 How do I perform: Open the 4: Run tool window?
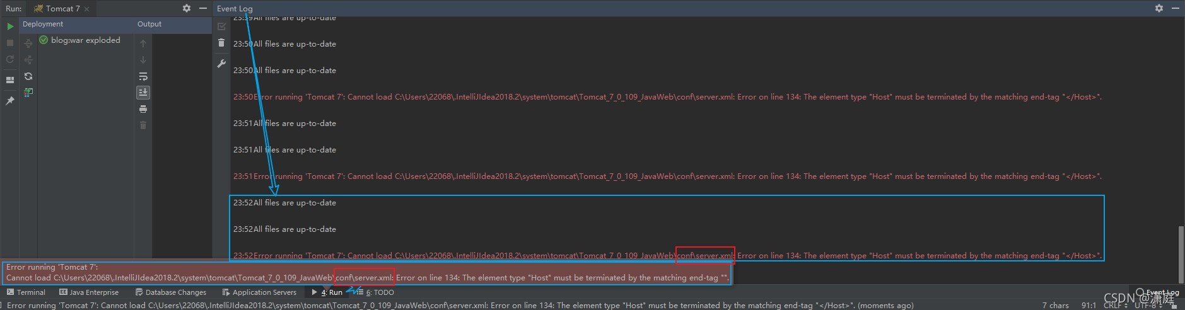[327, 292]
